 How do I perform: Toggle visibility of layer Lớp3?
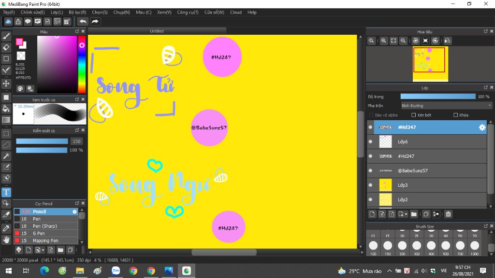coord(371,185)
